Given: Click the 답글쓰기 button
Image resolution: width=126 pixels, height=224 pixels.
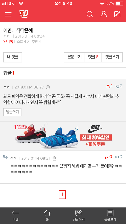Looking at the screenshot, I should coord(12,112).
